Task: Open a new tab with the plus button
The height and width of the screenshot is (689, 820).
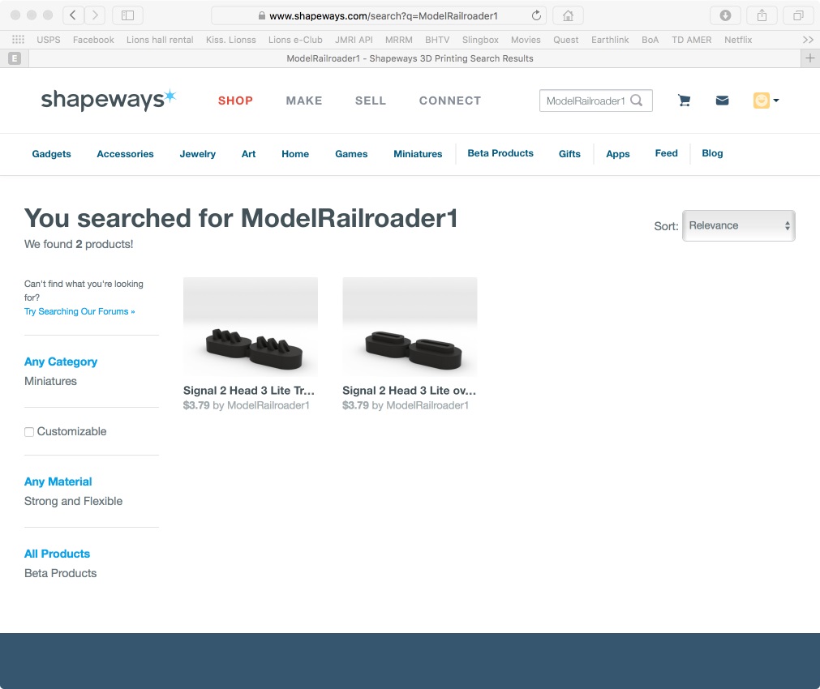Action: 810,58
